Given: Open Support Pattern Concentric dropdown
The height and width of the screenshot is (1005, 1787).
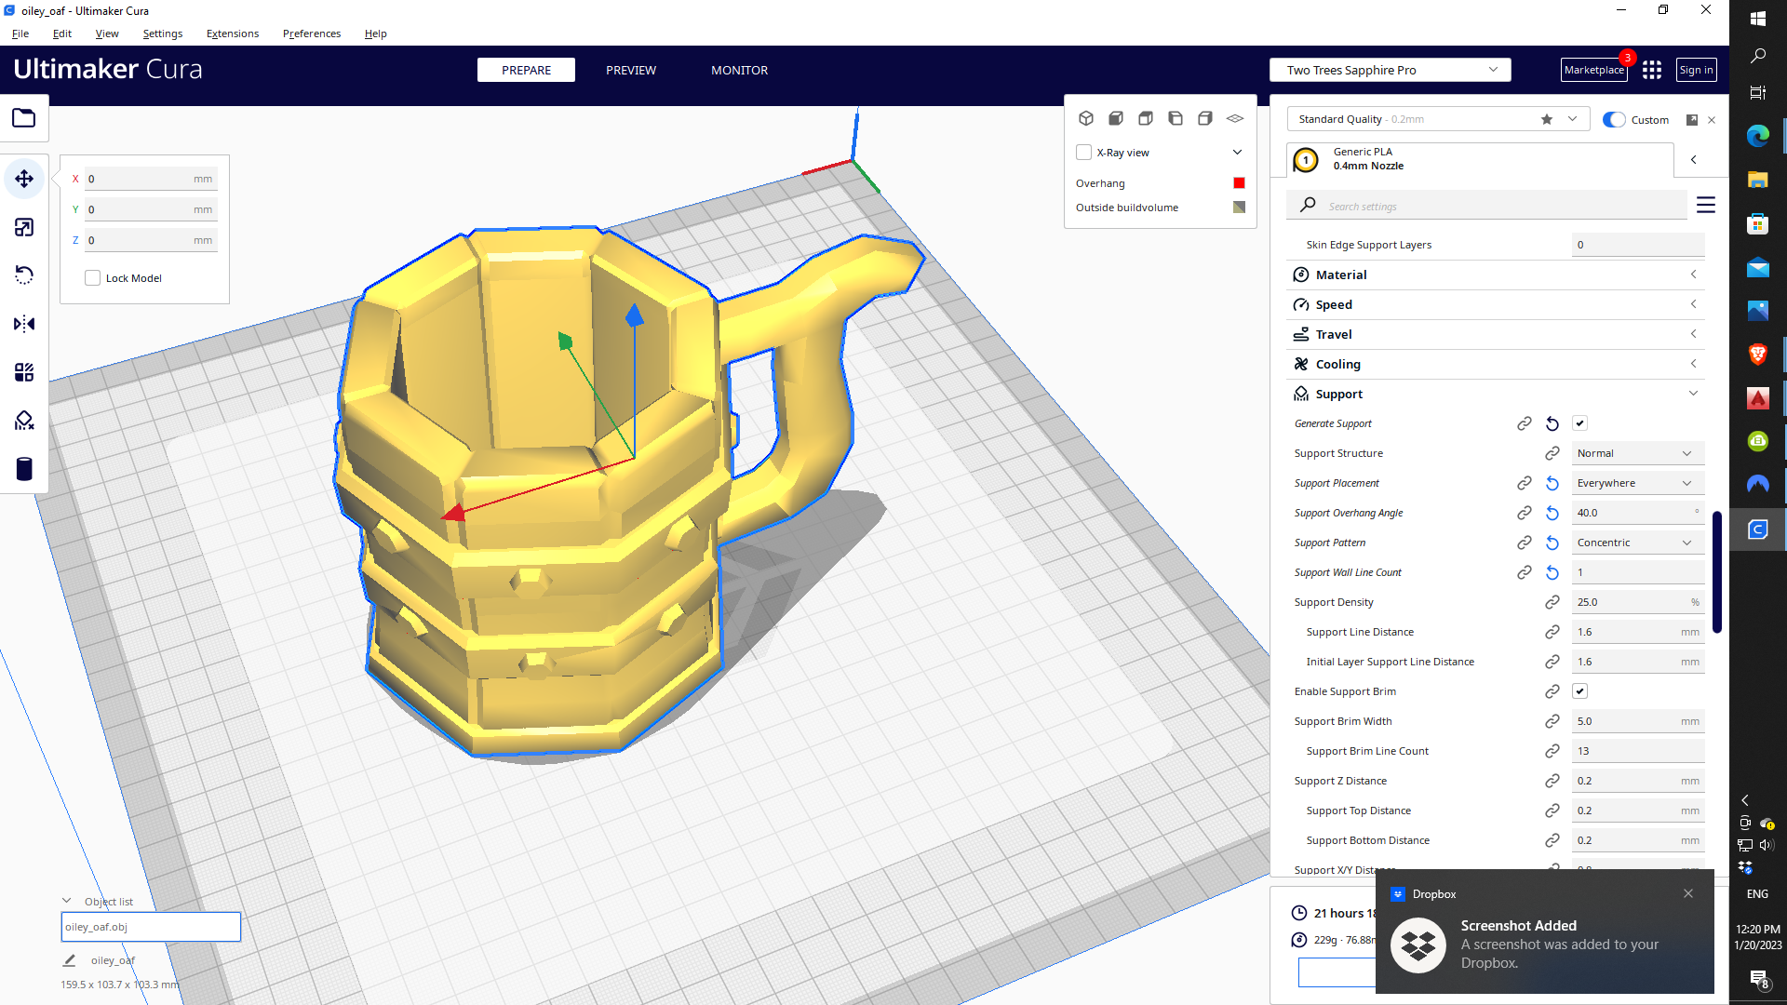Looking at the screenshot, I should click(1638, 543).
